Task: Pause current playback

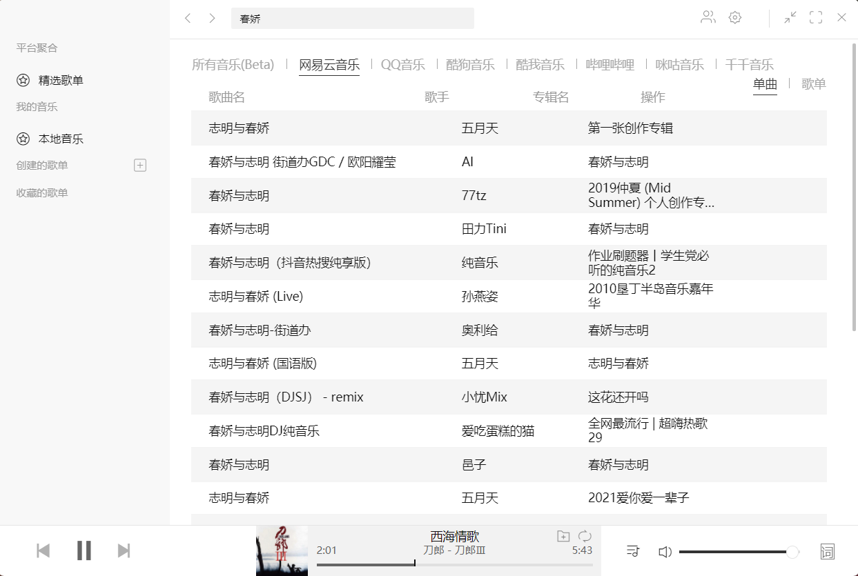Action: tap(84, 550)
